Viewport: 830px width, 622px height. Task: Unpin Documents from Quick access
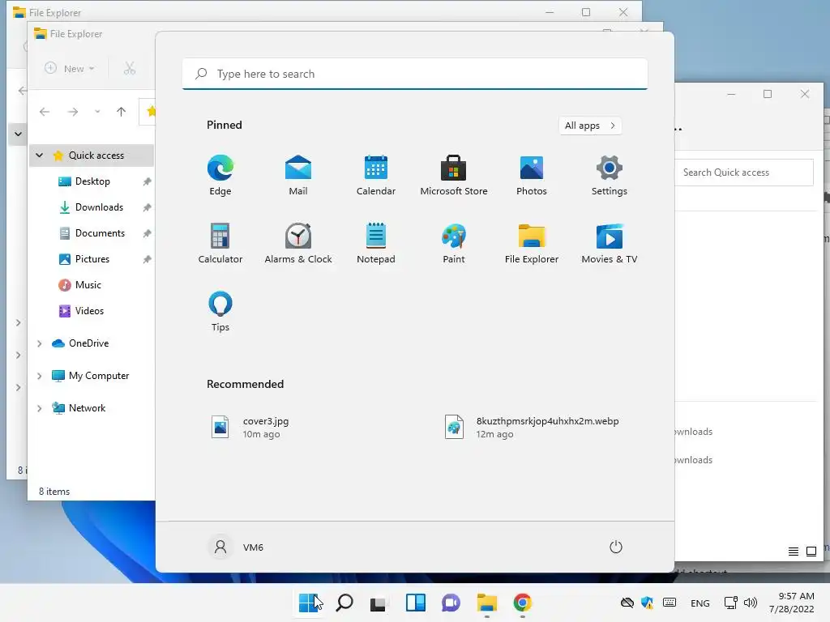click(x=148, y=233)
